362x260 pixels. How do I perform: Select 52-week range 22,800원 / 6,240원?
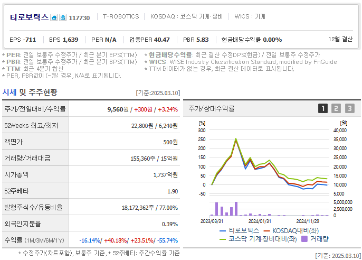(x=155, y=126)
